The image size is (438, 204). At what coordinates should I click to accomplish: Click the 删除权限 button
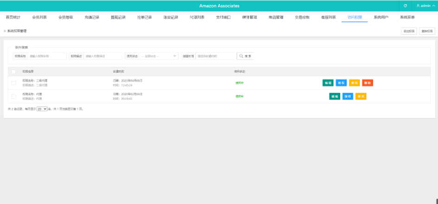coord(427,31)
